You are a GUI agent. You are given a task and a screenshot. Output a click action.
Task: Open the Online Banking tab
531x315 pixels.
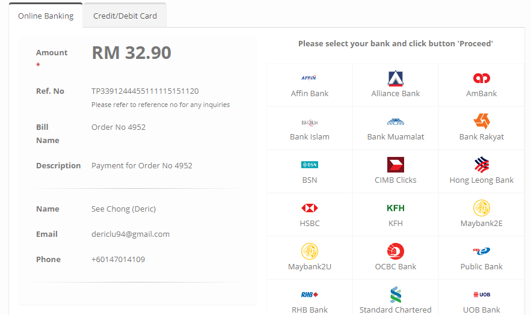(46, 16)
